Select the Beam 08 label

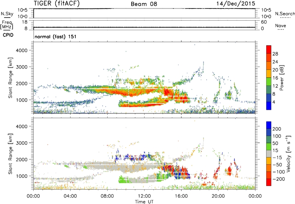point(144,4)
